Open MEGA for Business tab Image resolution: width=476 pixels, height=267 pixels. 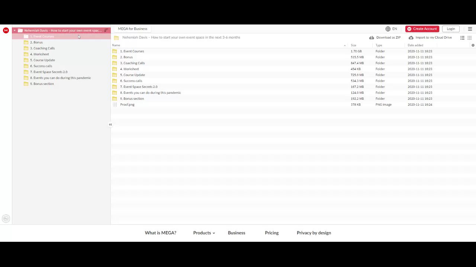[133, 29]
